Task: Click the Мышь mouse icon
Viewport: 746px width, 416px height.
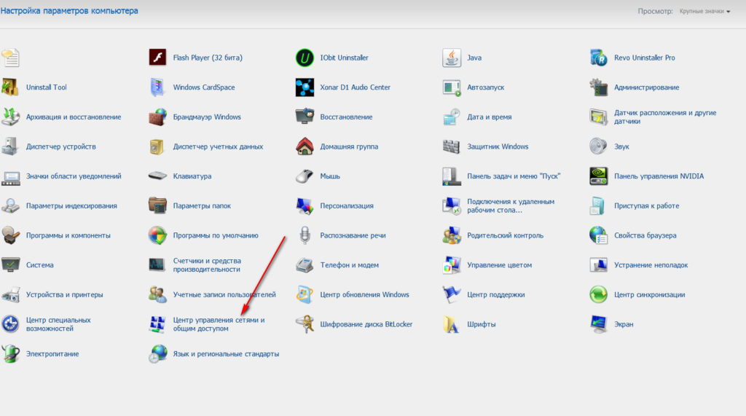Action: (x=305, y=176)
